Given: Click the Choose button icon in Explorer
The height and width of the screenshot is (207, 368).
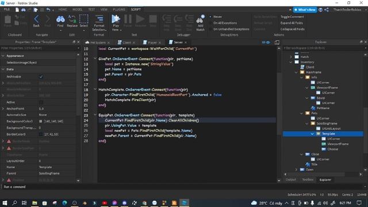Looking at the screenshot, I should (x=324, y=149).
